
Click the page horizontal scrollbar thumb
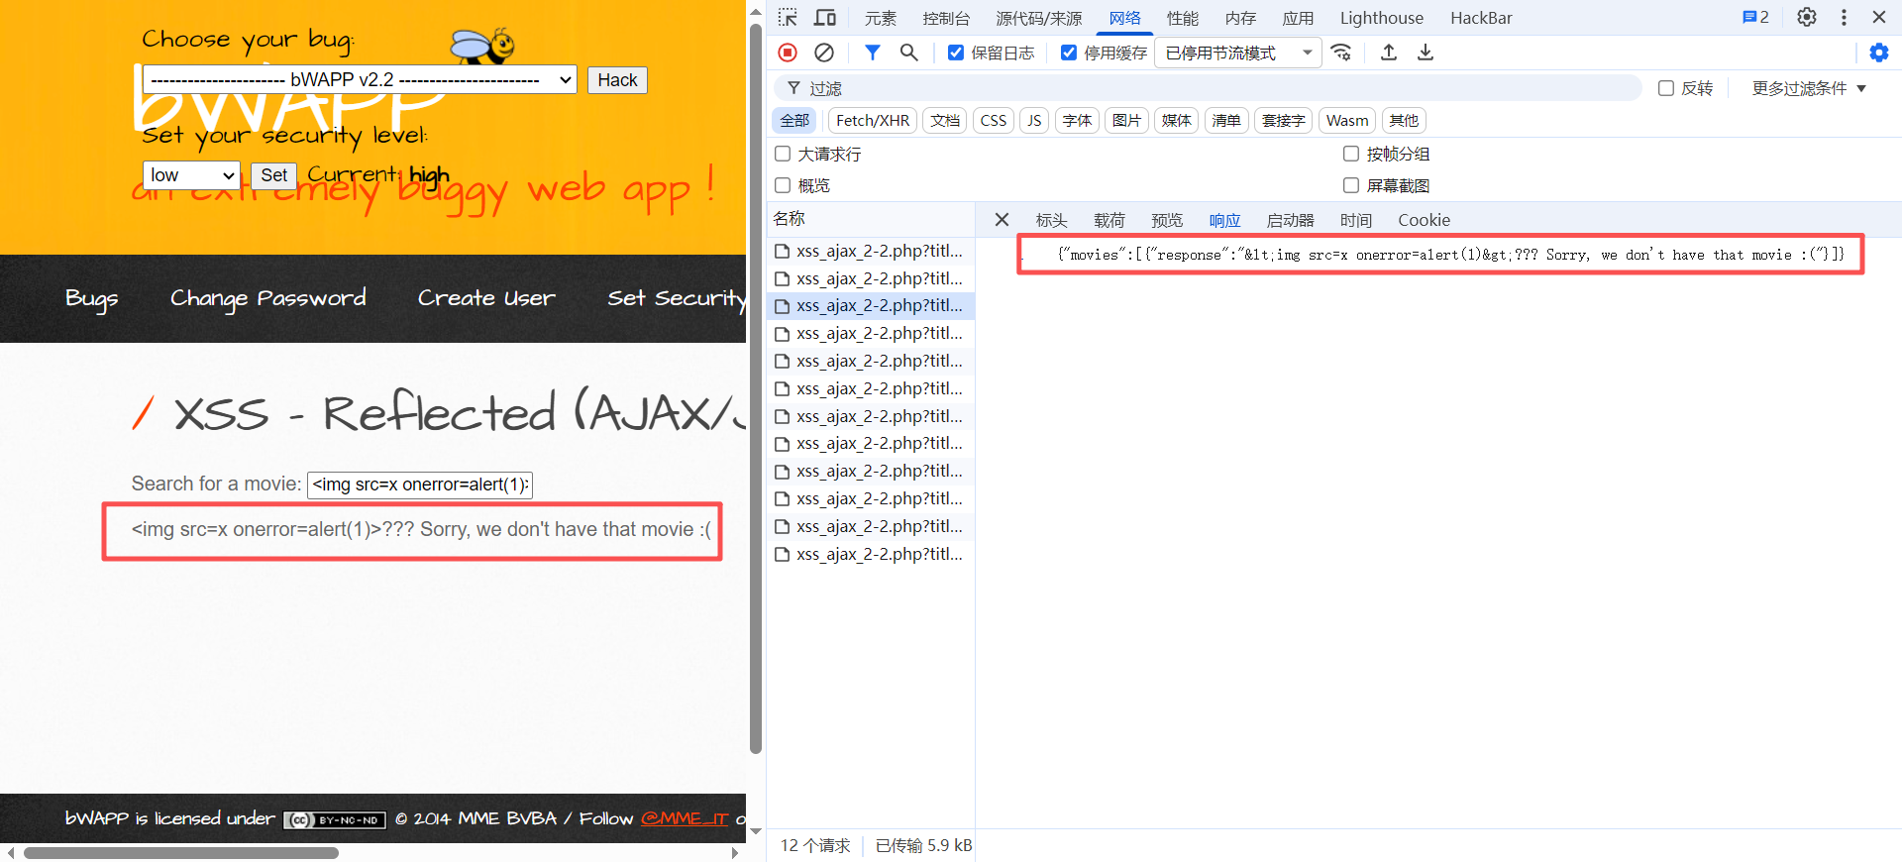(x=181, y=853)
